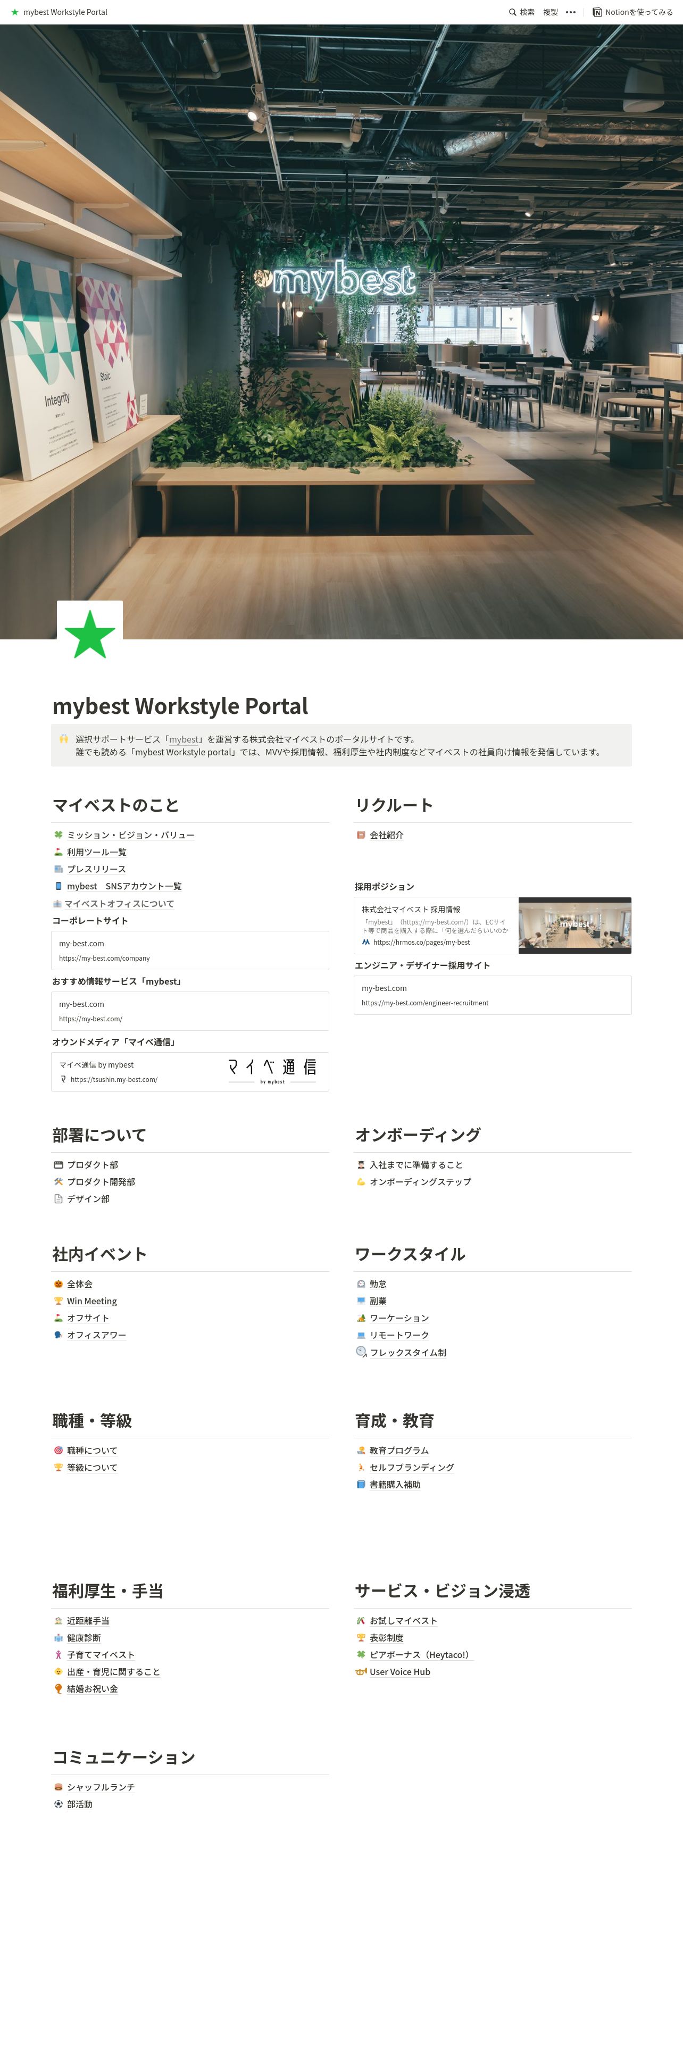Open the 勤怠 page link

pyautogui.click(x=378, y=1284)
